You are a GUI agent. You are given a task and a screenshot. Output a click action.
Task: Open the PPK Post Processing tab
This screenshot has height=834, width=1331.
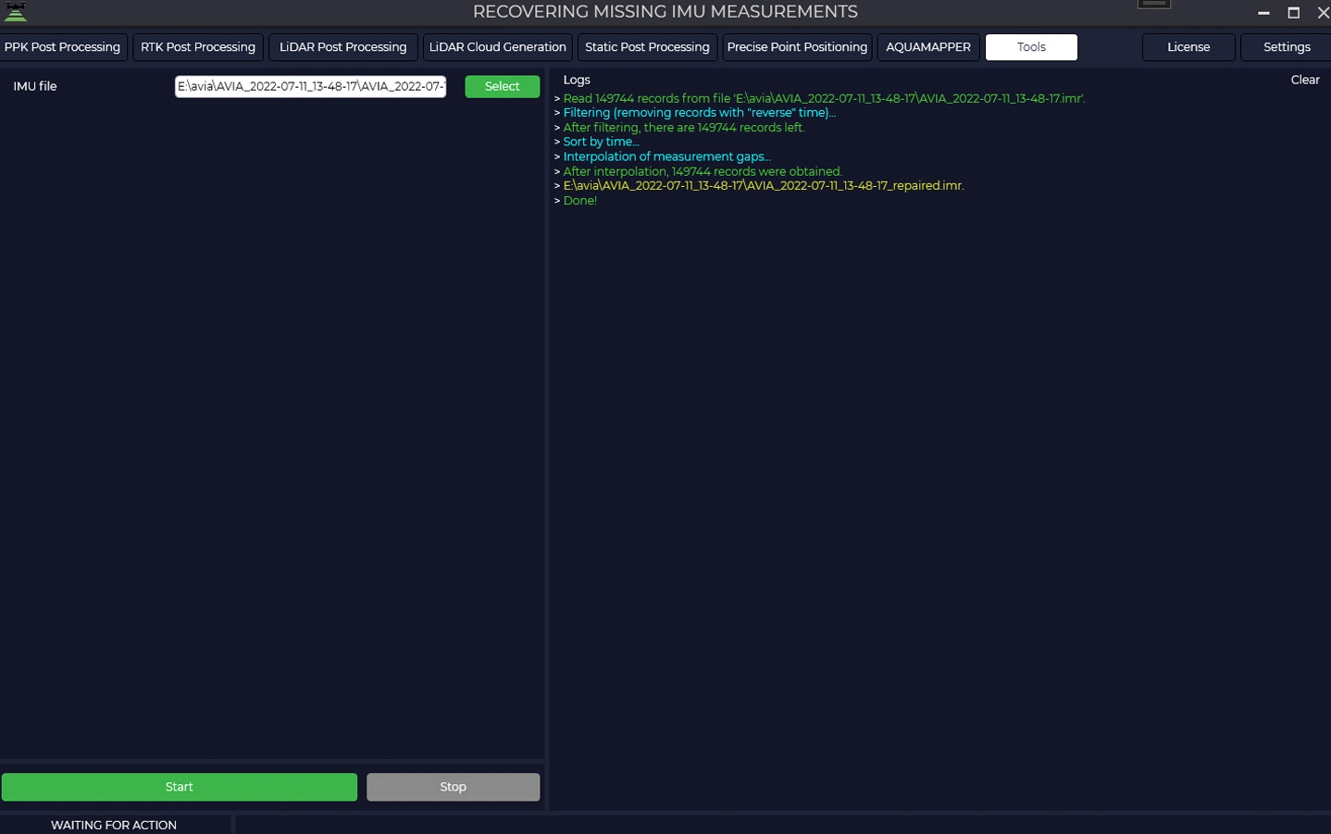point(62,47)
